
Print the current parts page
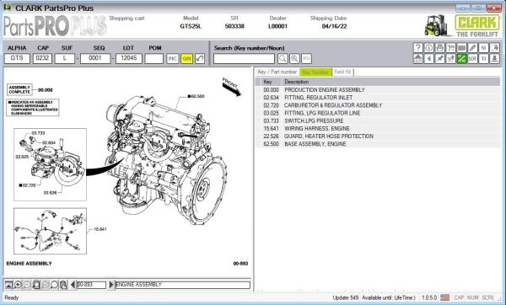tap(440, 48)
